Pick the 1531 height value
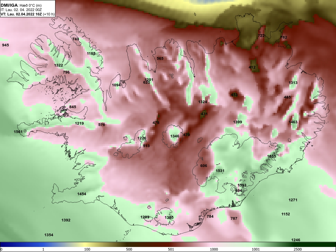336x252 pixels. tap(220, 171)
